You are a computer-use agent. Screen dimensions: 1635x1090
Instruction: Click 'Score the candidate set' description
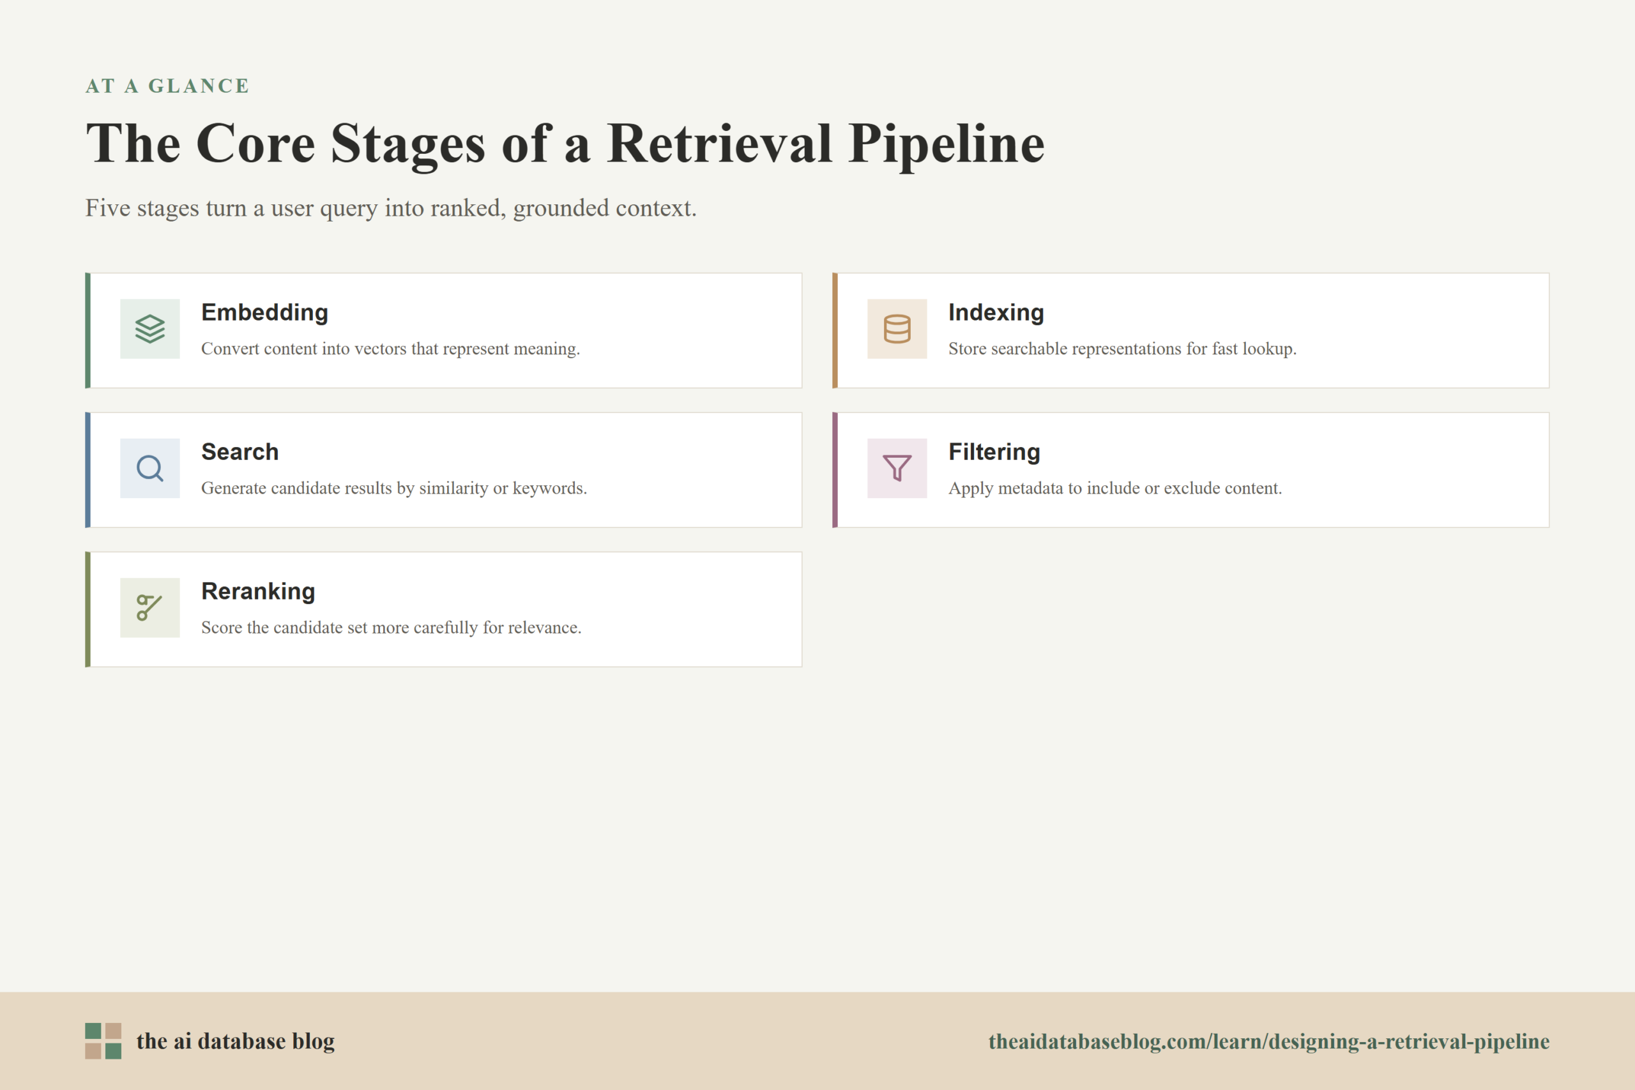coord(391,628)
